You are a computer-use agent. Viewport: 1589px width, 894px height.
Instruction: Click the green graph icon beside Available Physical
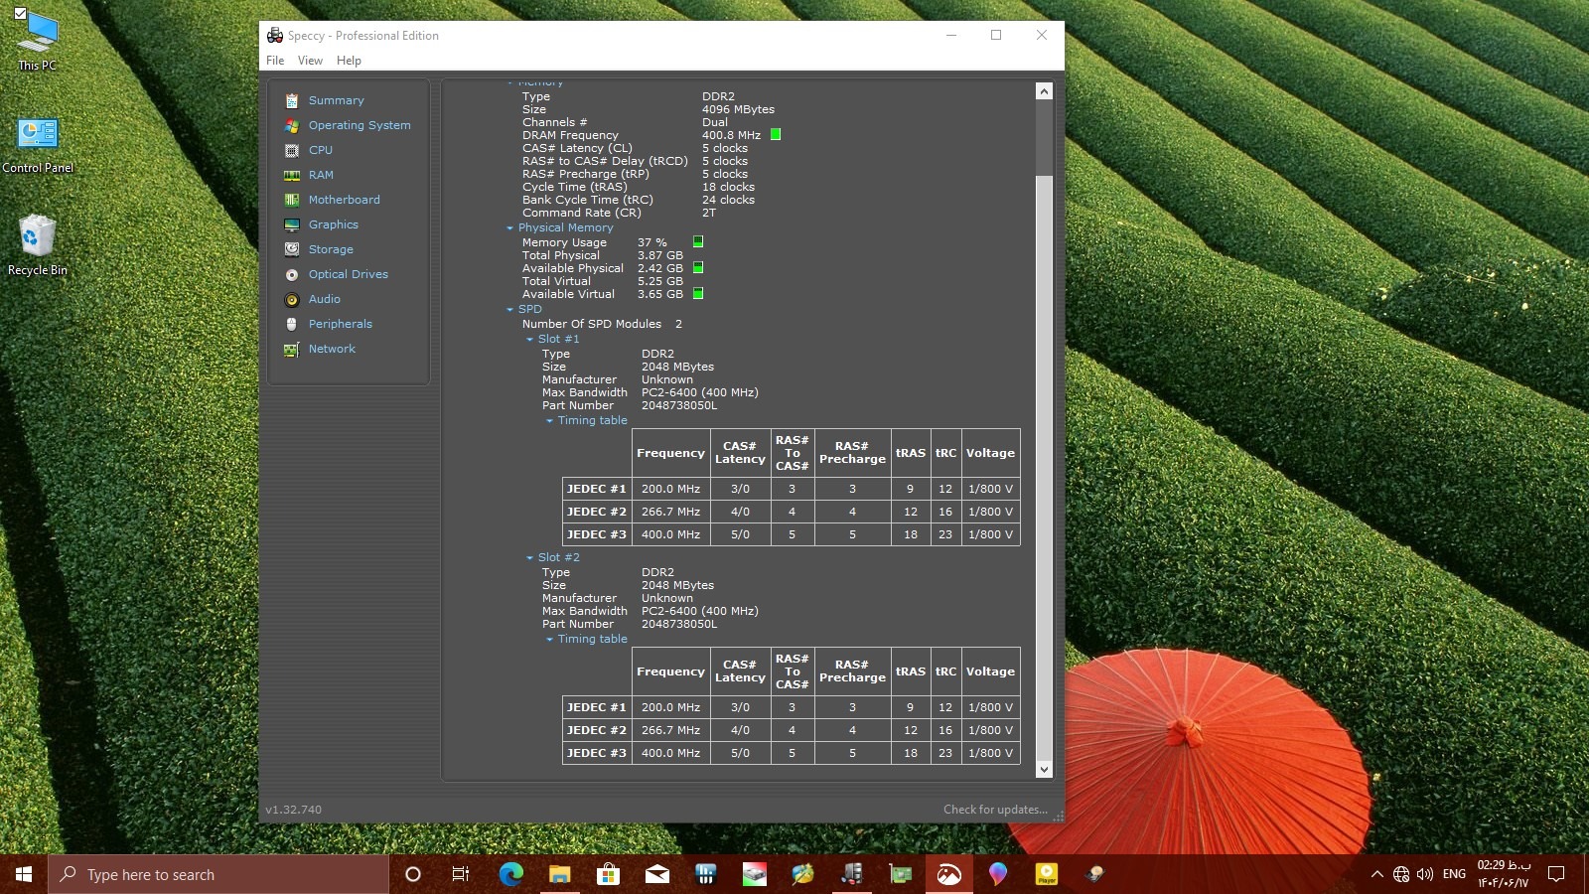point(698,267)
